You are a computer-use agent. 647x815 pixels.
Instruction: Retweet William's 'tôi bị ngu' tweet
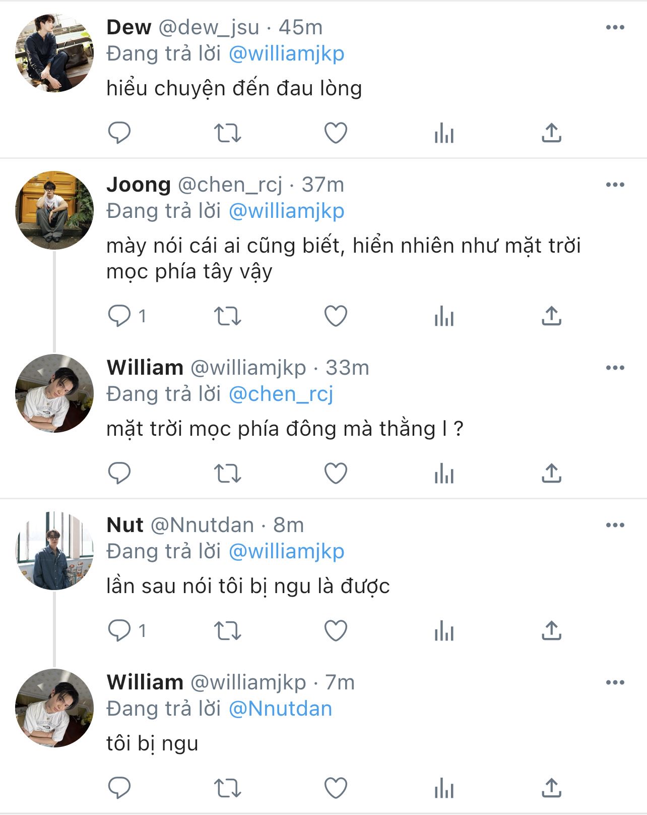point(227,788)
